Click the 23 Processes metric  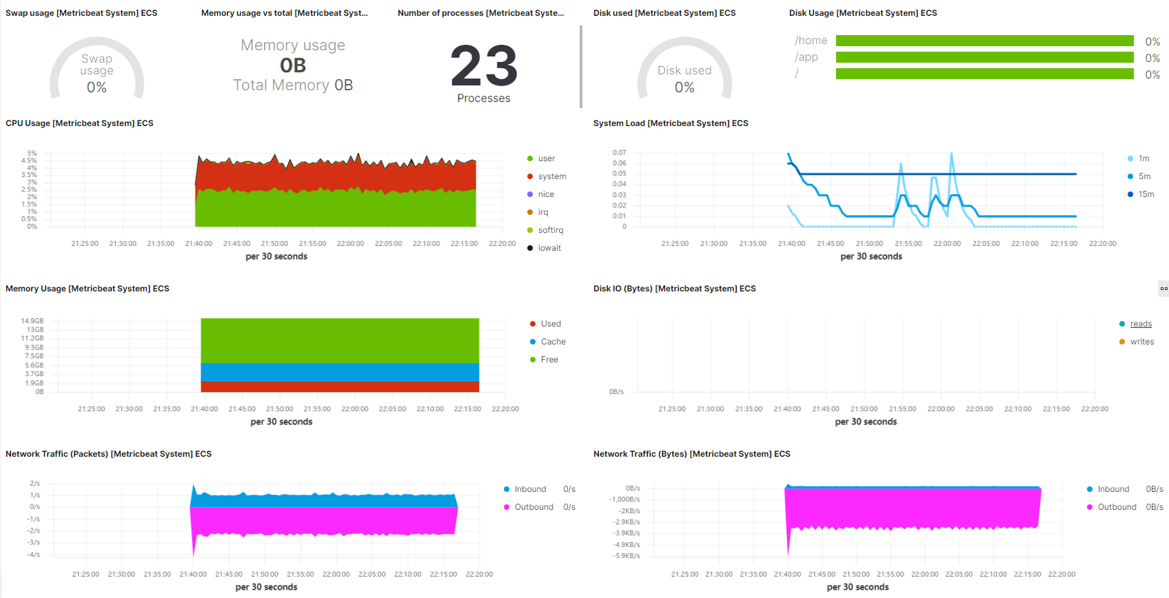click(484, 73)
